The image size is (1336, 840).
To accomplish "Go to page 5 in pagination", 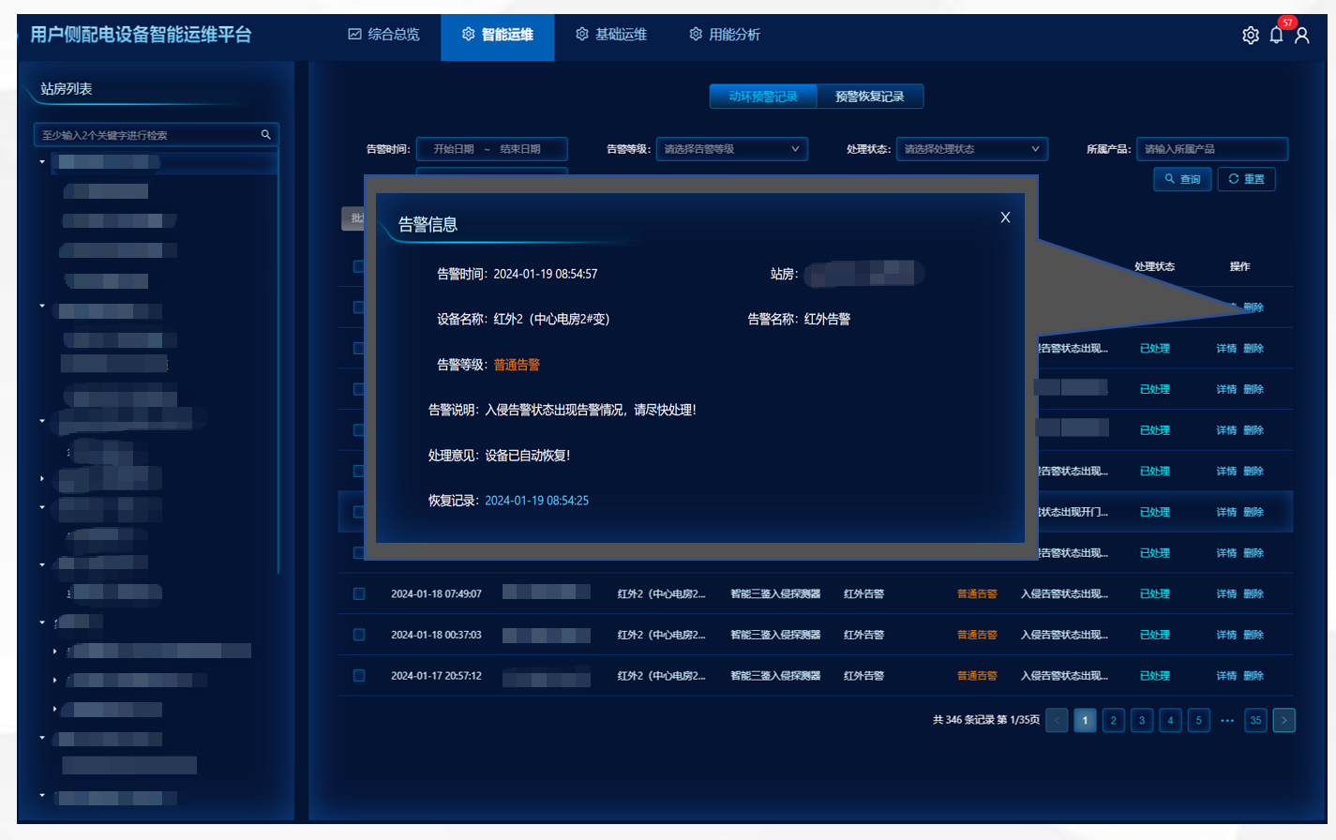I will (1198, 720).
